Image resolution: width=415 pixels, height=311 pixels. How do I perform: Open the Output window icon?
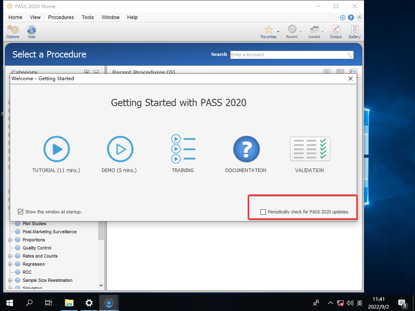point(336,32)
